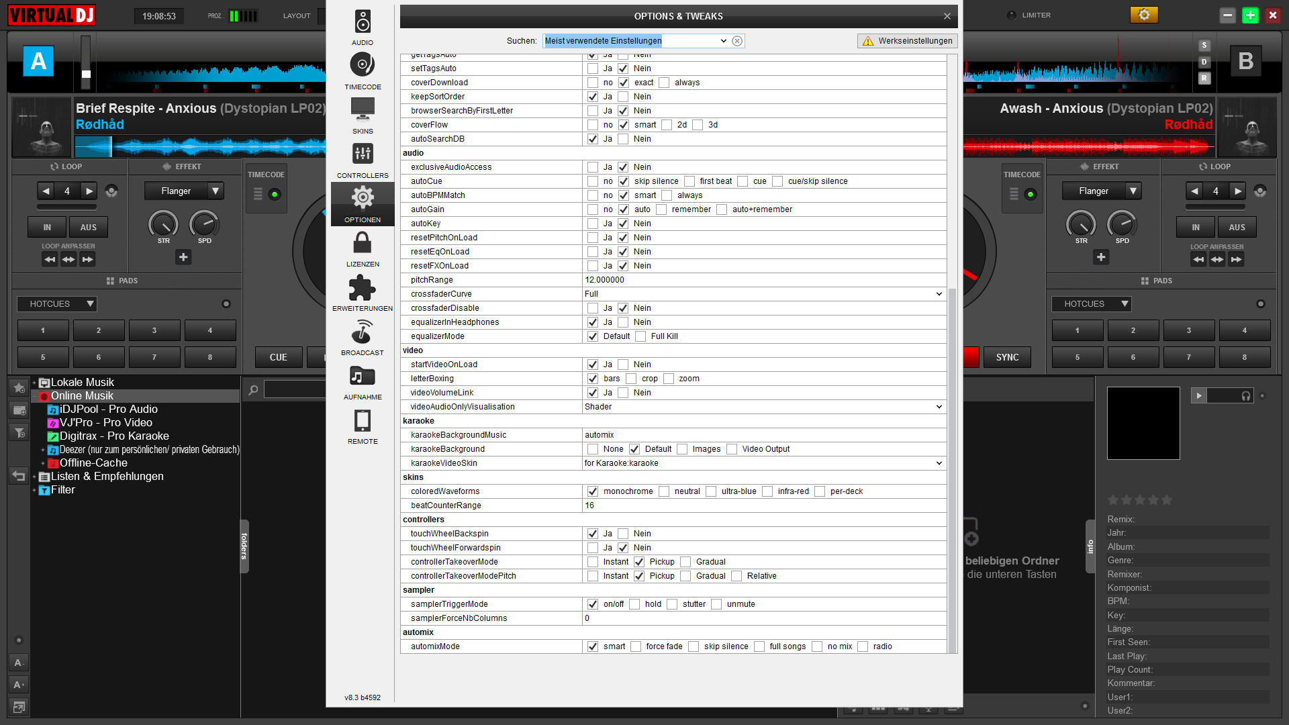
Task: Open the Remote phone icon
Action: pos(363,422)
